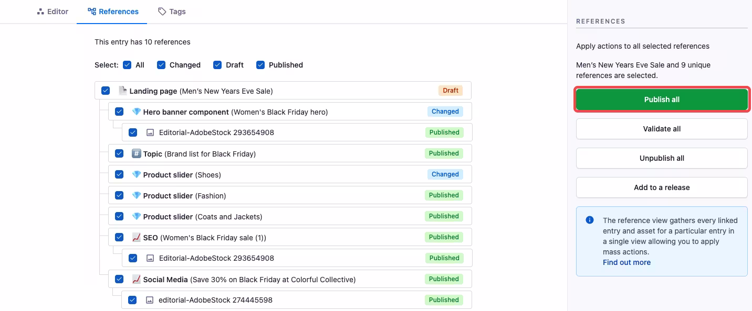The height and width of the screenshot is (311, 752).
Task: Uncheck the Social Media entry checkbox
Action: click(119, 279)
